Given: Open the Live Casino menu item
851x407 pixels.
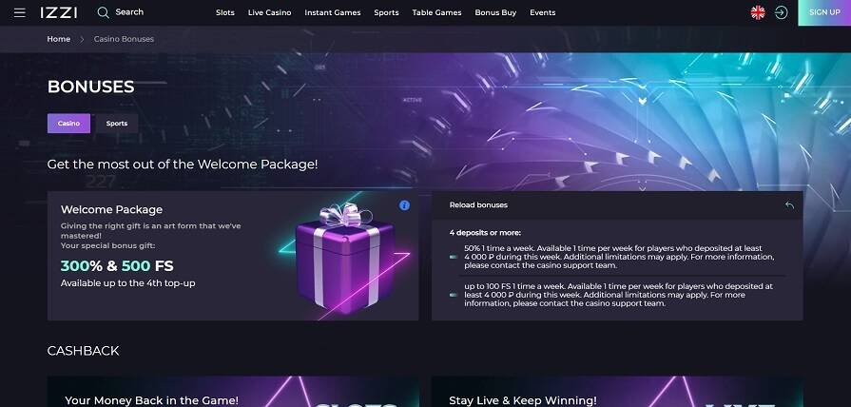Looking at the screenshot, I should (270, 12).
